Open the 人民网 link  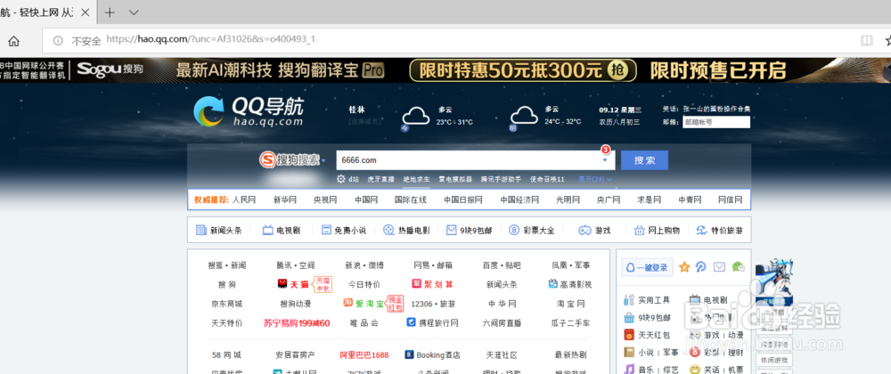[244, 199]
